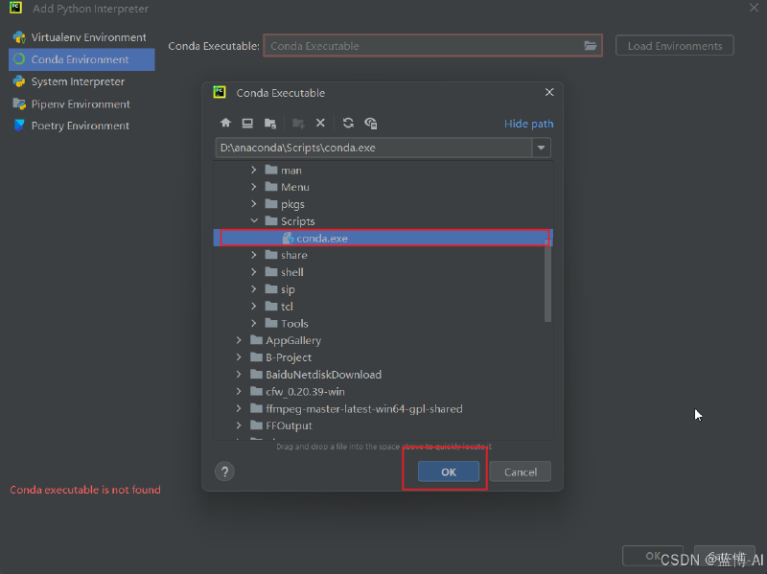The width and height of the screenshot is (767, 574).
Task: Click the project directory toolbar icon
Action: click(270, 123)
